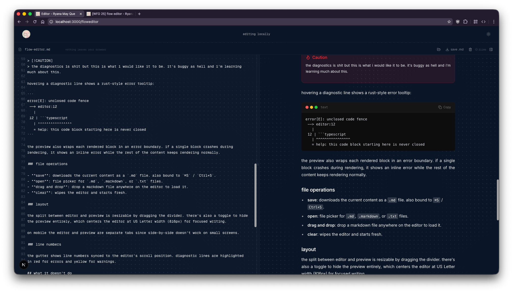Click line number 77 in the gutter
Image resolution: width=513 pixels, height=293 pixels.
point(23,162)
